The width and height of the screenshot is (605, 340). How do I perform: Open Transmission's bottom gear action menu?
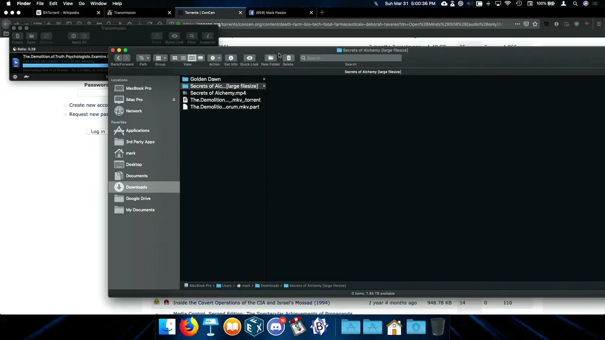(15, 76)
